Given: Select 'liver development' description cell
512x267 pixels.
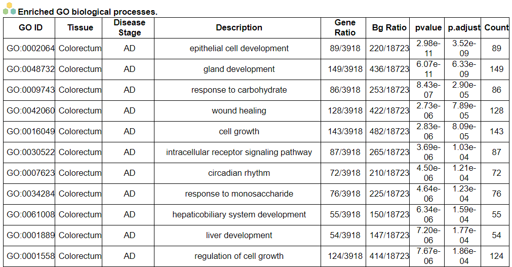Looking at the screenshot, I should (239, 236).
